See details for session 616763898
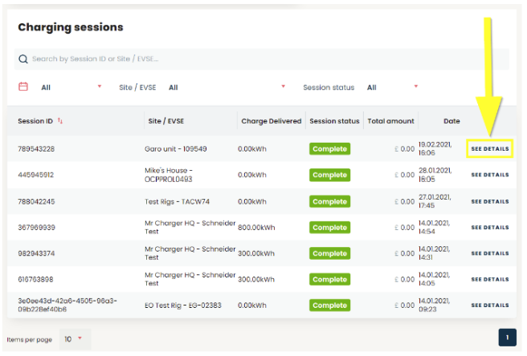 point(490,279)
